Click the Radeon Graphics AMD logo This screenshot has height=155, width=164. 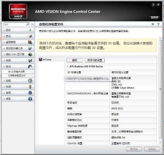click(18, 11)
